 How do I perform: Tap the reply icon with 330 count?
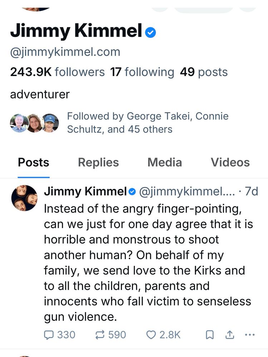point(49,335)
